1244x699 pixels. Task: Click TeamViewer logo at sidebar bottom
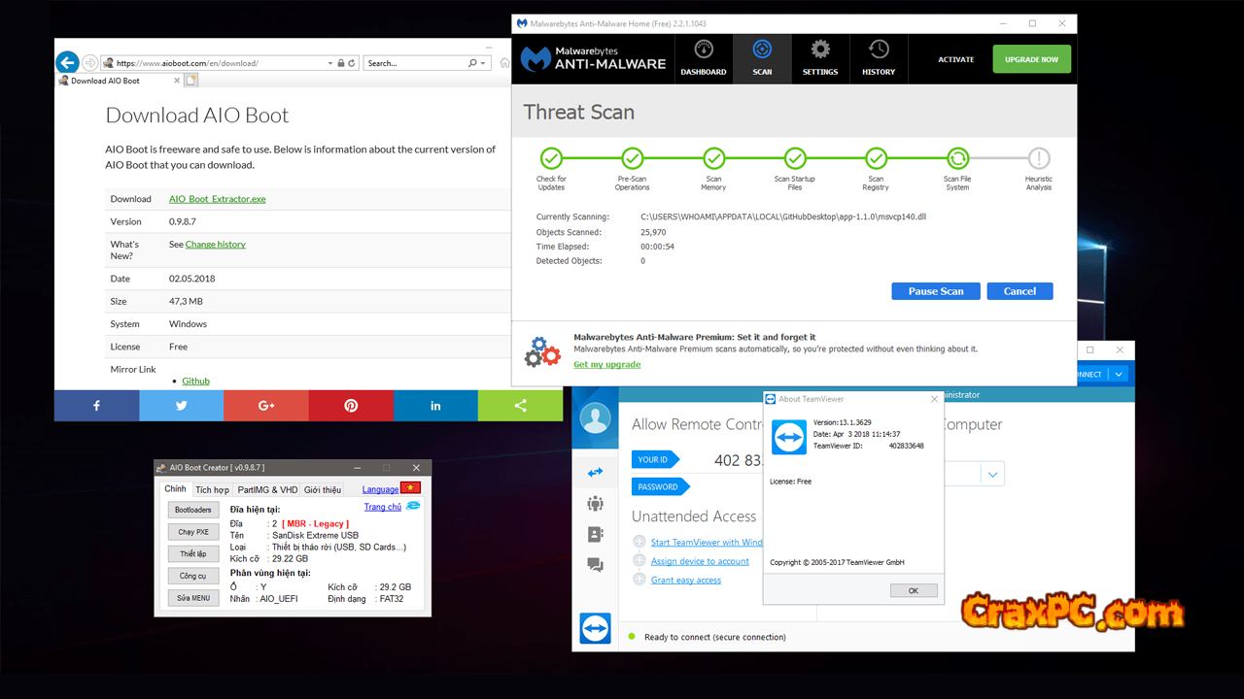click(595, 629)
